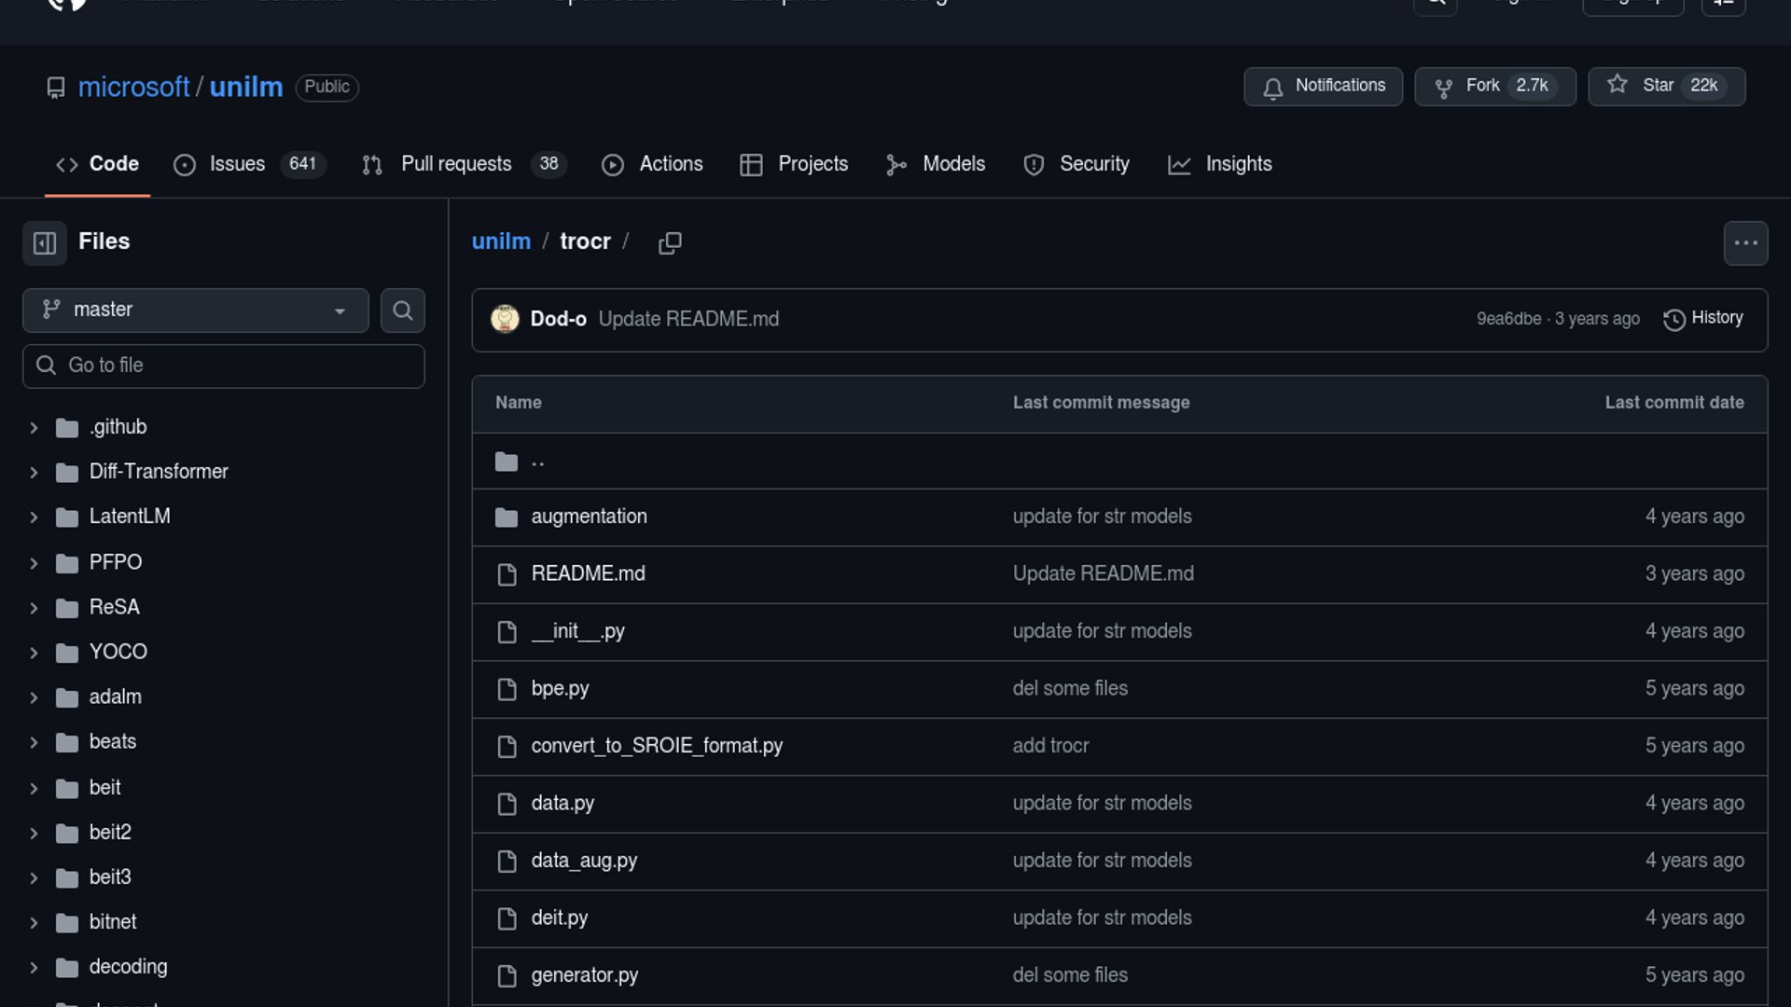Collapse the Files side panel icon

pyautogui.click(x=44, y=243)
